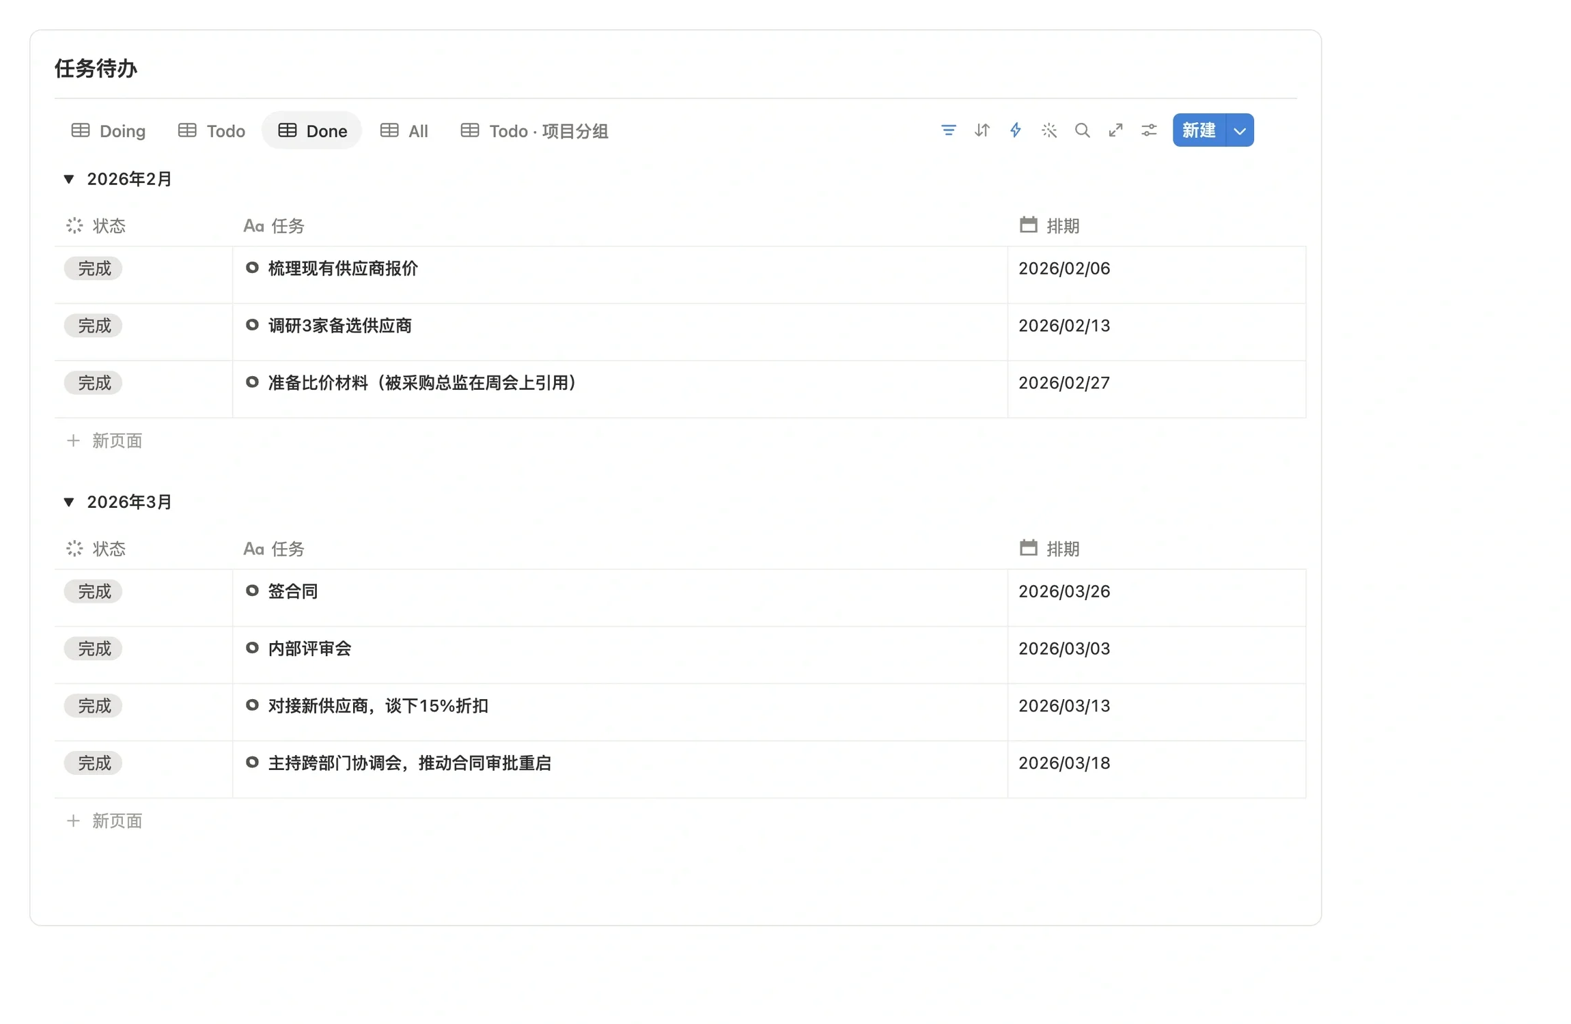The height and width of the screenshot is (1024, 1571).
Task: Click the 完成 status tag for 签合同
Action: (94, 591)
